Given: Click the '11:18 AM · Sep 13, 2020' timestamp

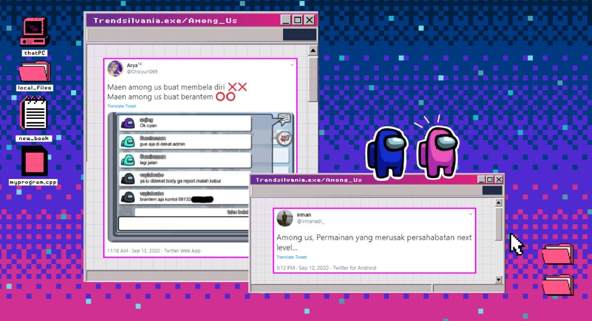Looking at the screenshot, I should point(134,250).
